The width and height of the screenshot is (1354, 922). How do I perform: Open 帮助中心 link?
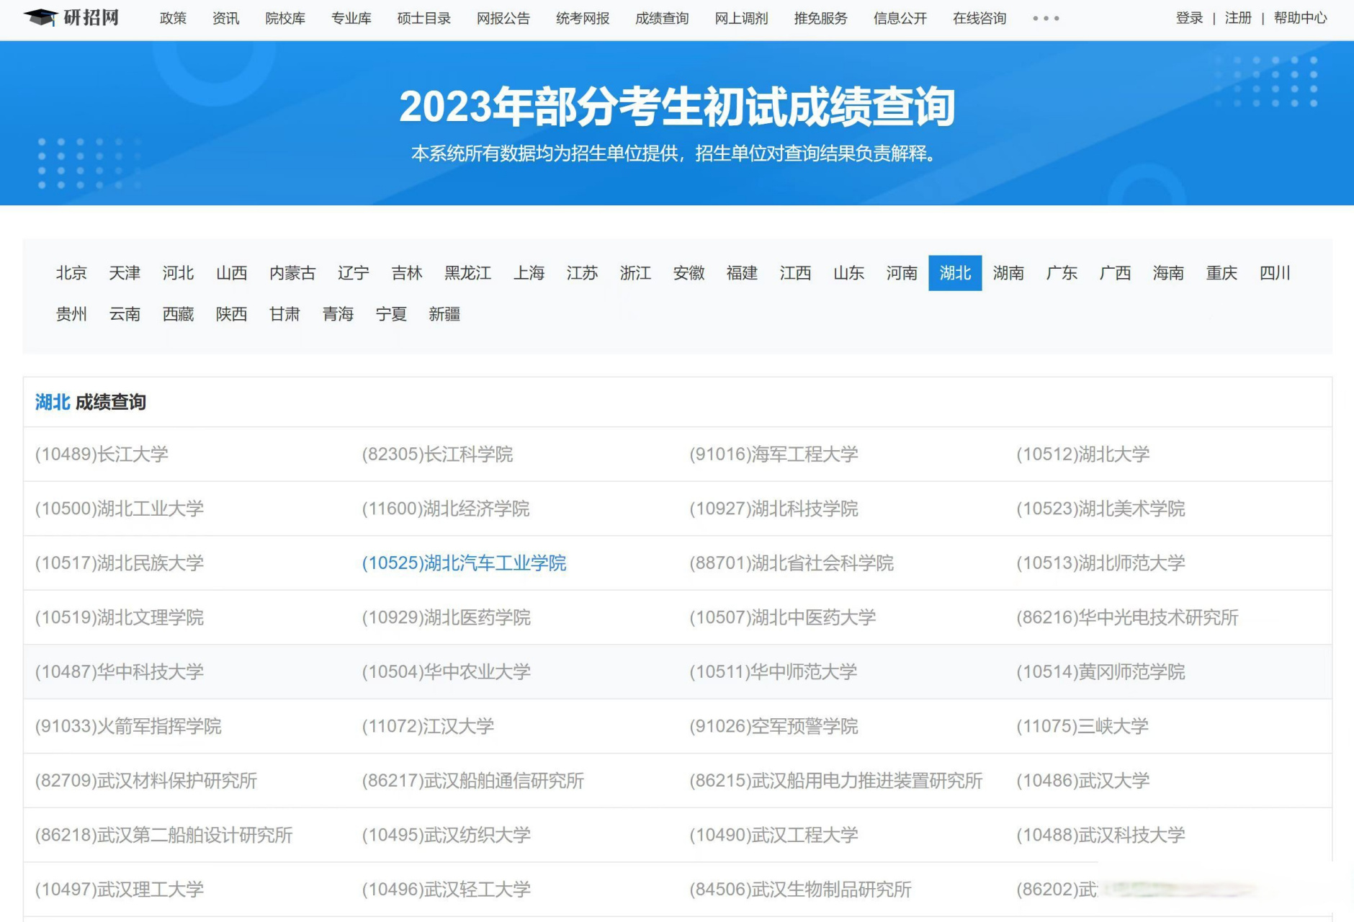pos(1300,18)
